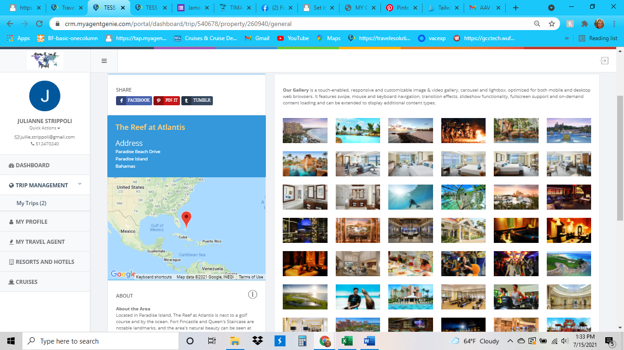The height and width of the screenshot is (350, 624).
Task: Toggle the hamburger sidebar menu icon
Action: (x=104, y=61)
